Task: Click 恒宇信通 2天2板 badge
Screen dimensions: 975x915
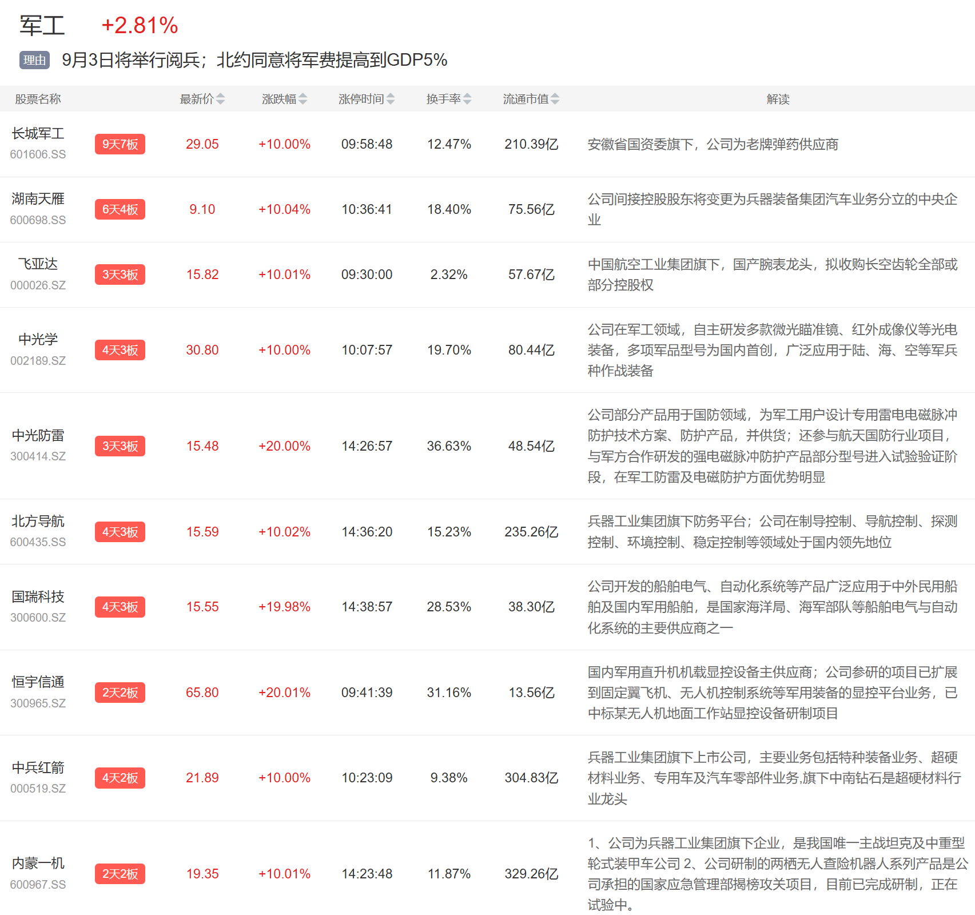Action: click(x=120, y=693)
